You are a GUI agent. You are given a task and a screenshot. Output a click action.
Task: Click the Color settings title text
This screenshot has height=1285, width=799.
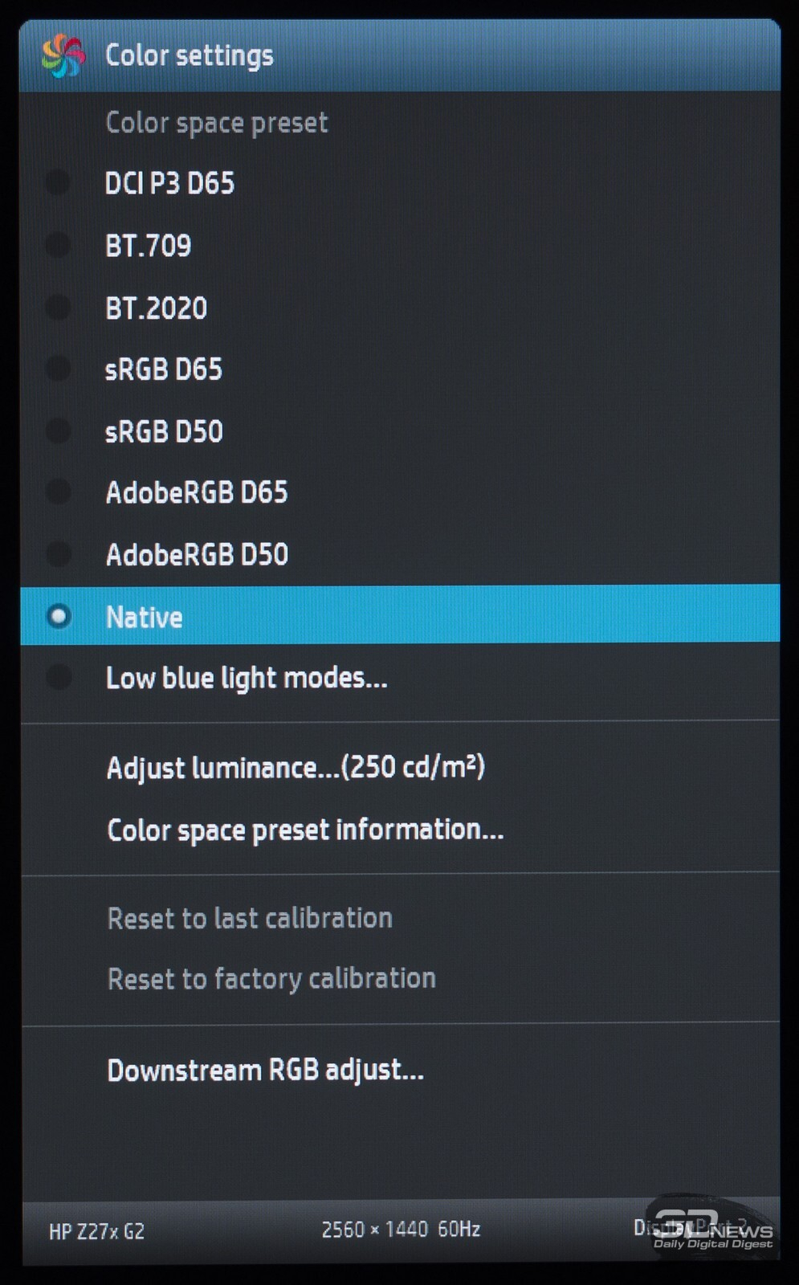click(190, 55)
